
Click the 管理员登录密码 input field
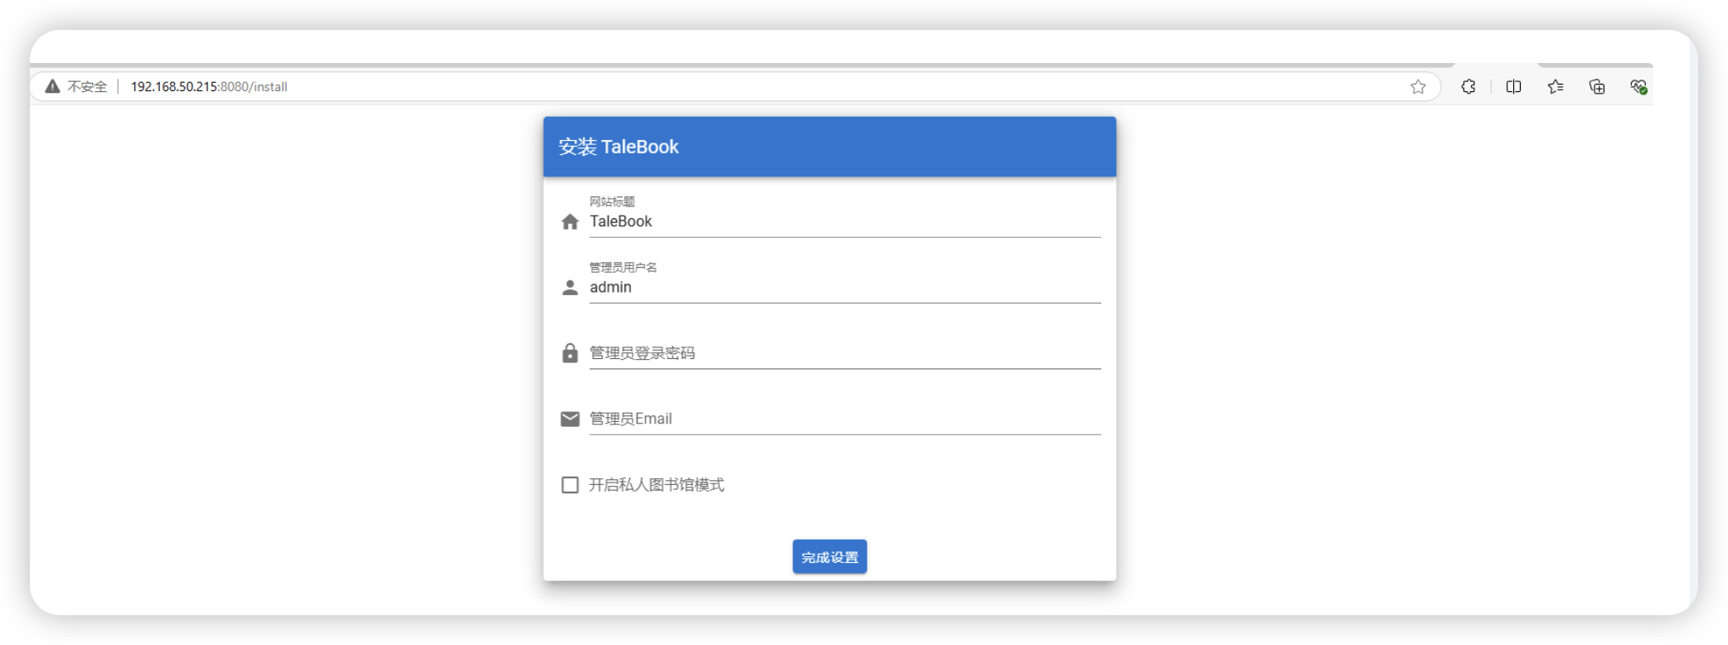[x=845, y=353]
